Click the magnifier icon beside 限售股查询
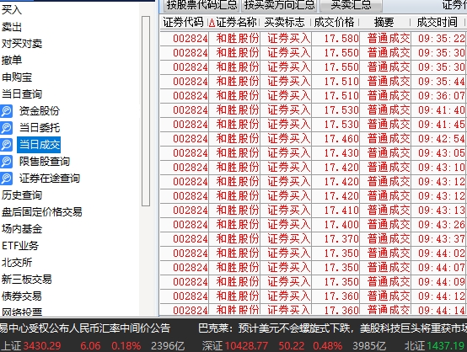Viewport: 467px width, 352px height. [7, 162]
